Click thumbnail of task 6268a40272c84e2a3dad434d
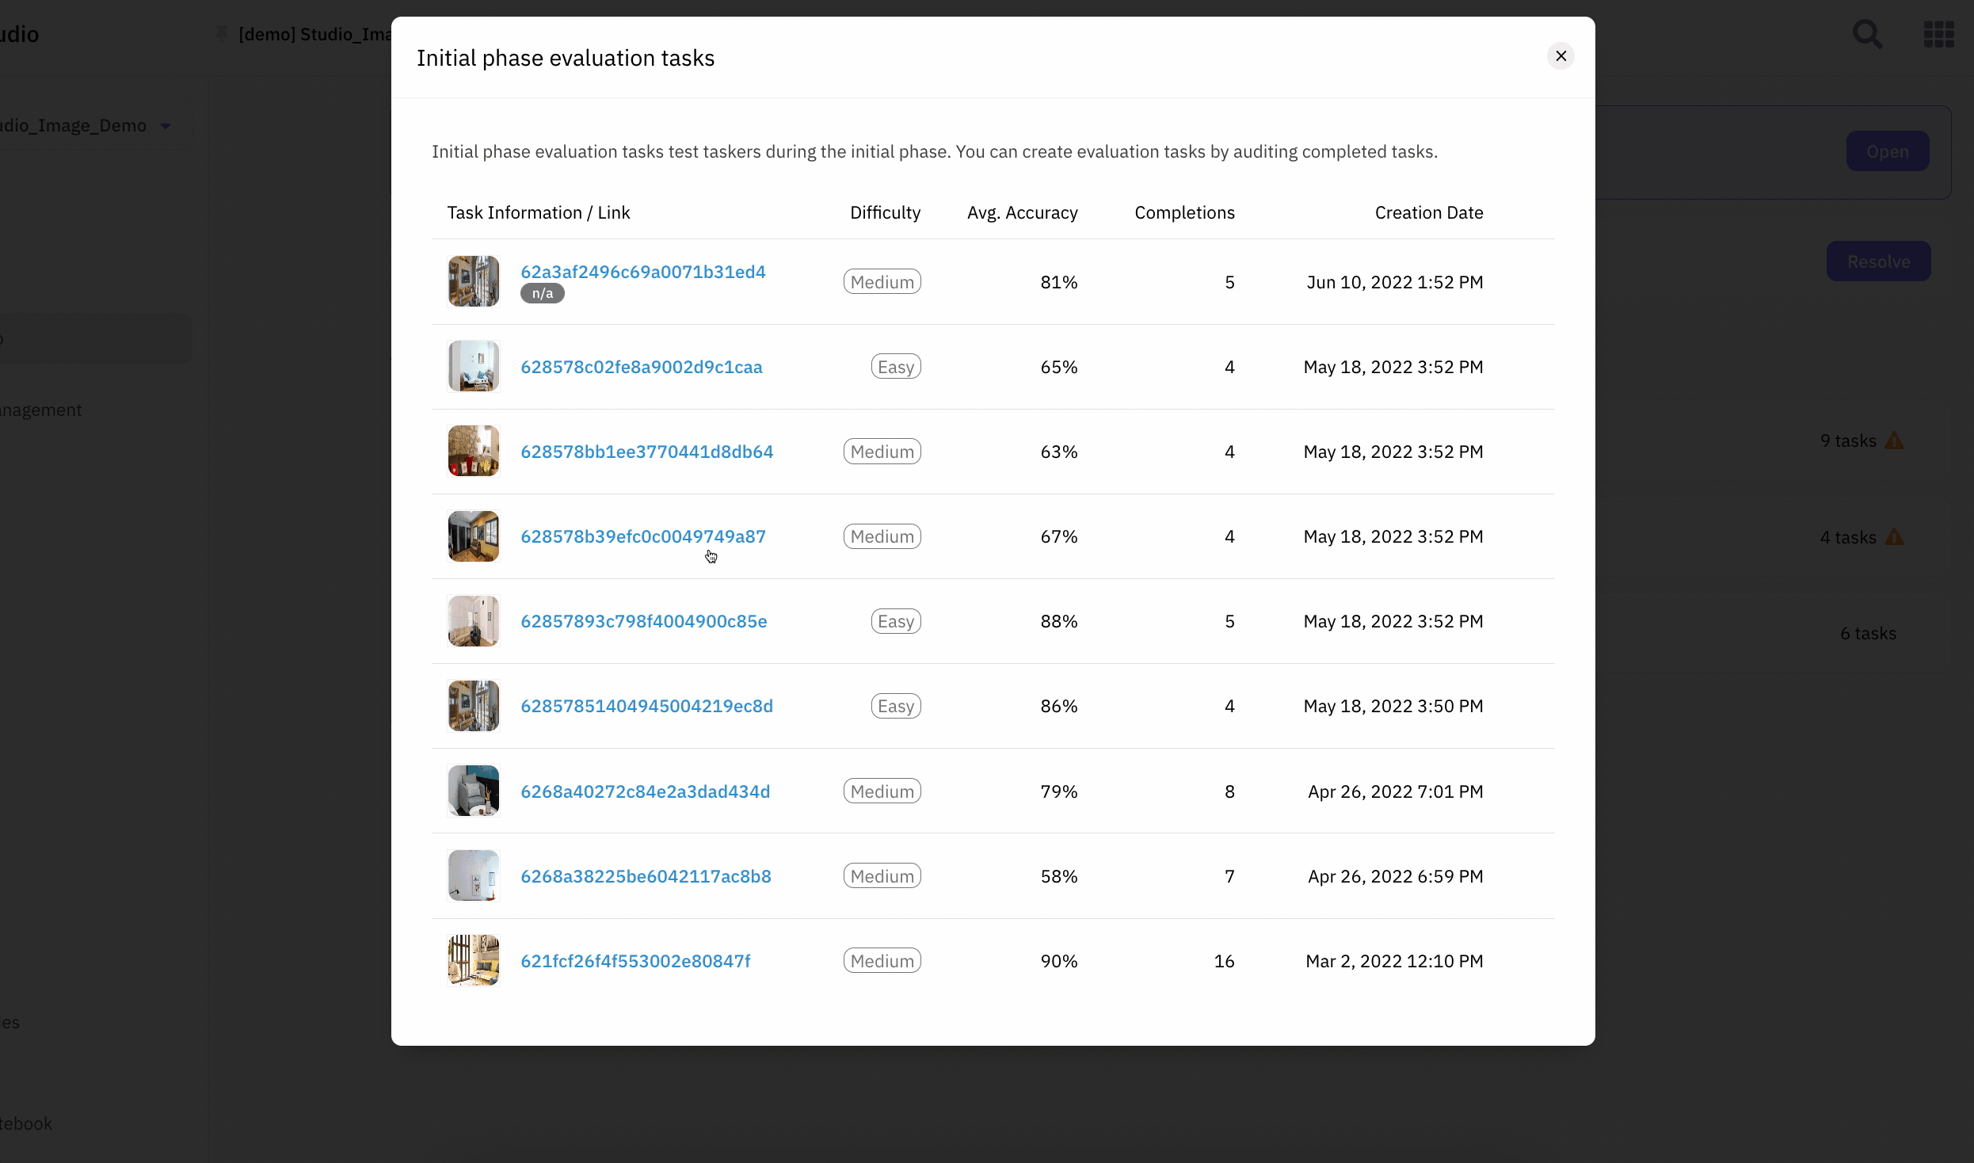Image resolution: width=1974 pixels, height=1163 pixels. [x=473, y=791]
